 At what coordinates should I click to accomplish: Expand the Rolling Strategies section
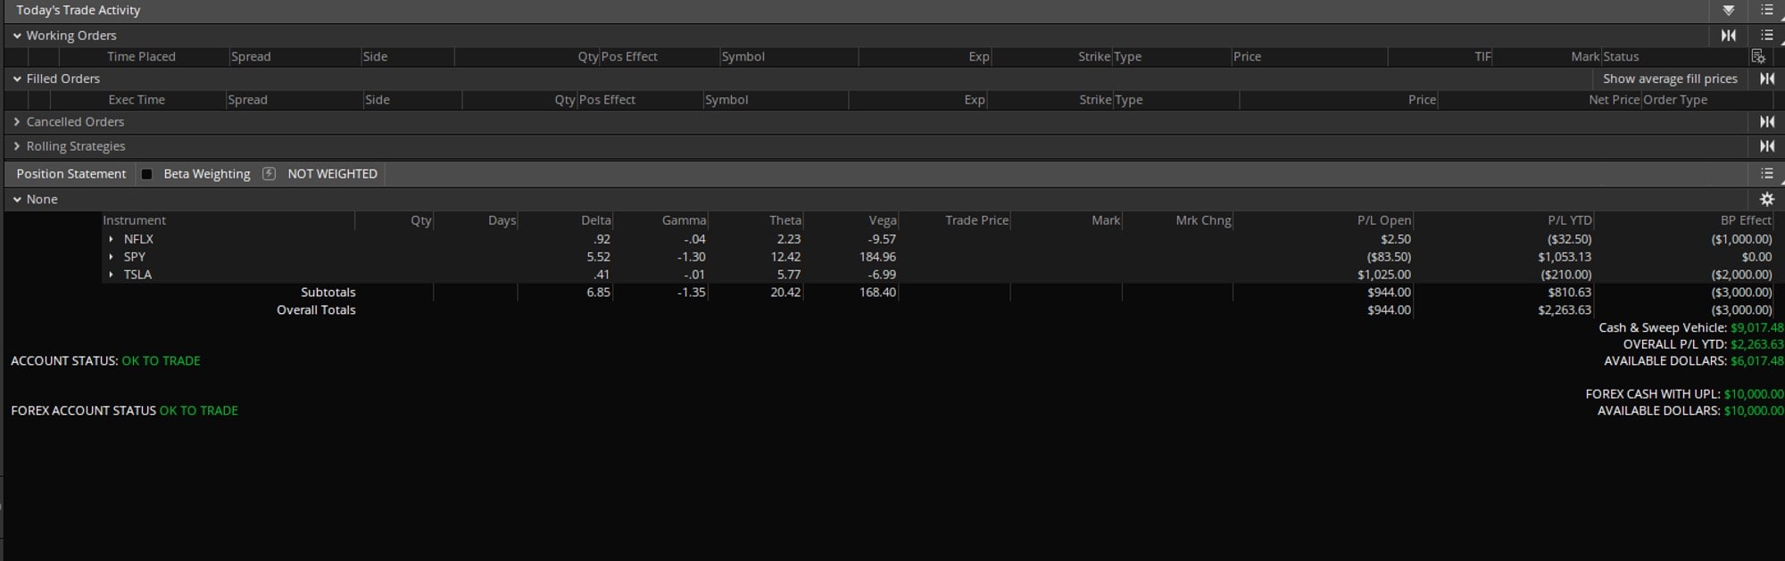(x=17, y=146)
